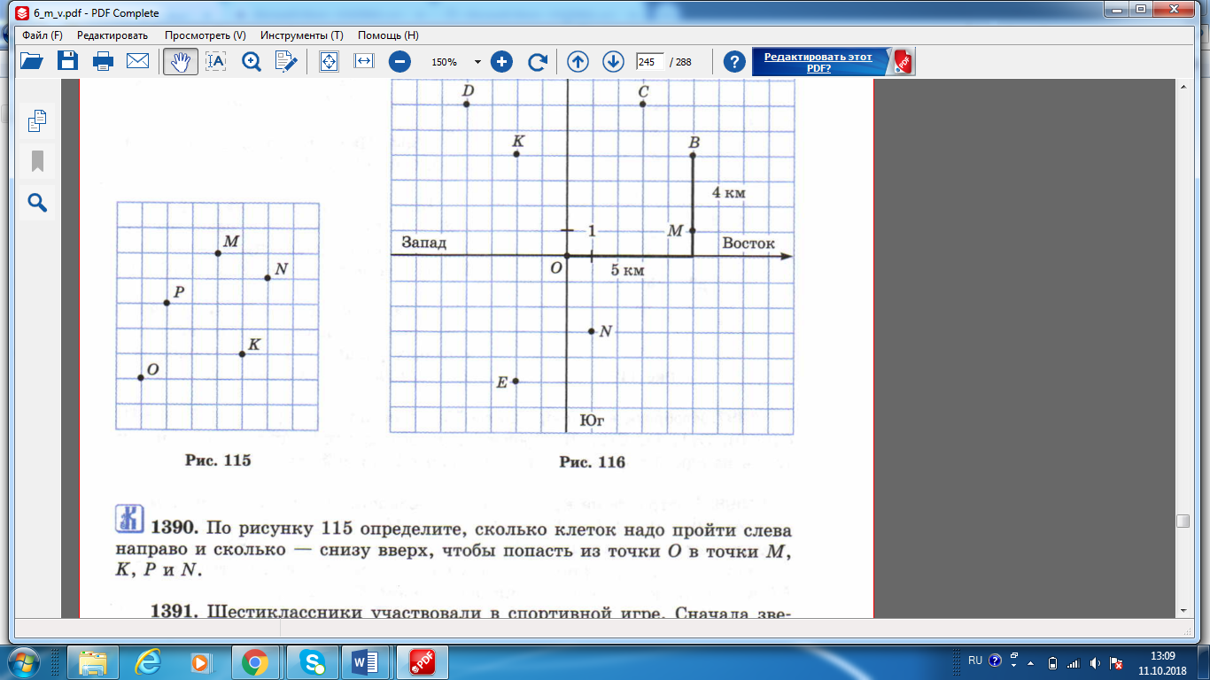Click the 'Юг' label on the graph
The width and height of the screenshot is (1210, 680).
click(592, 421)
